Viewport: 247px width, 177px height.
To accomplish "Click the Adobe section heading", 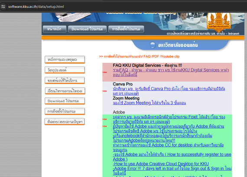I will pyautogui.click(x=119, y=112).
